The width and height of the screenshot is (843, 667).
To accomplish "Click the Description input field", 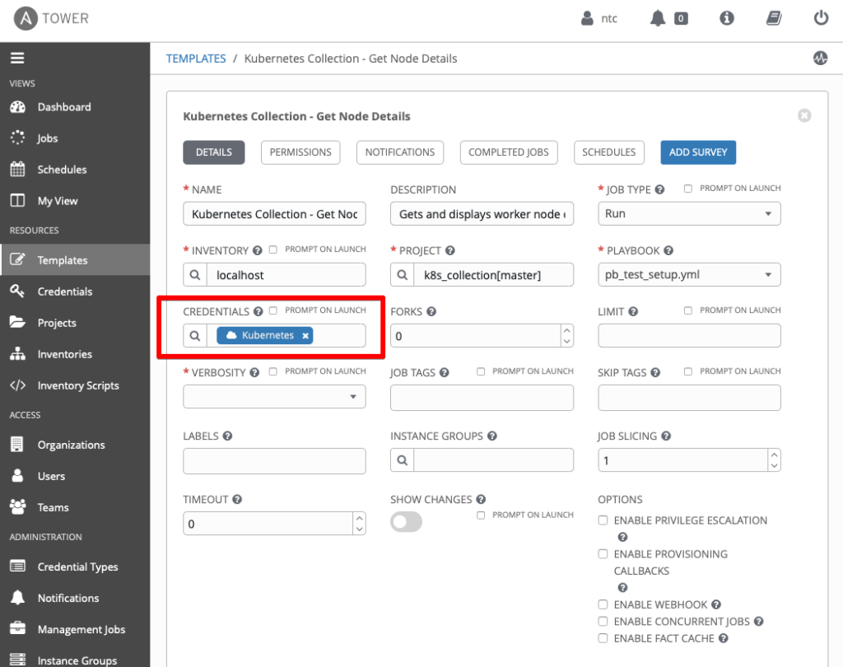I will click(482, 213).
